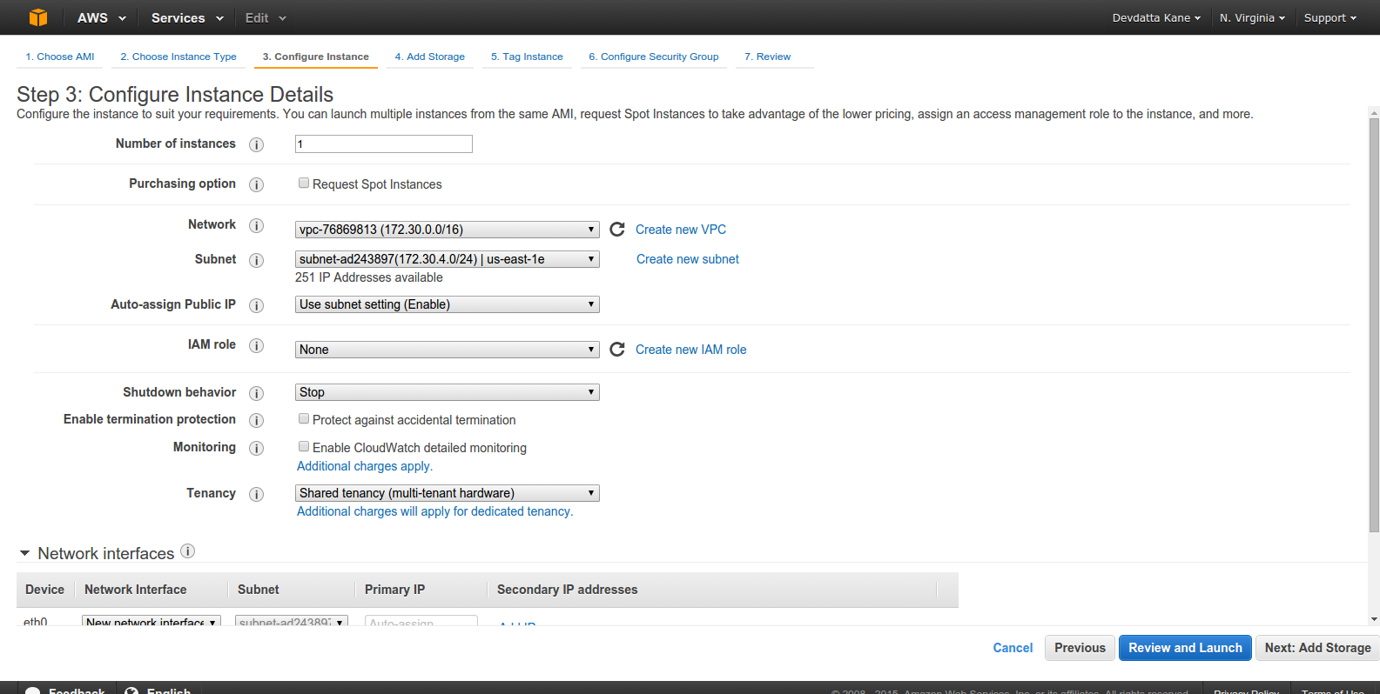Open the IAM role dropdown

[448, 350]
